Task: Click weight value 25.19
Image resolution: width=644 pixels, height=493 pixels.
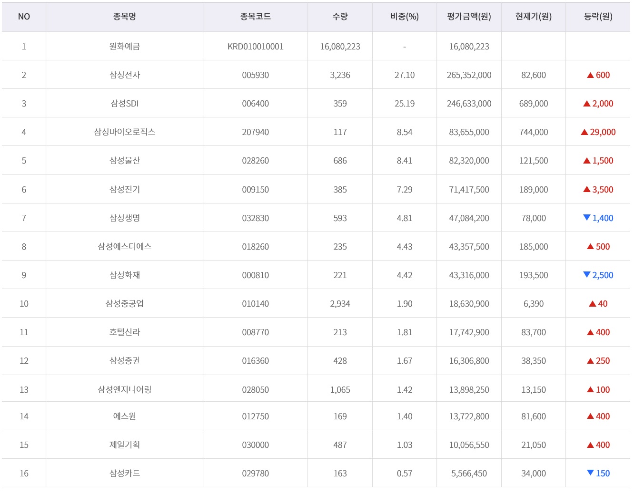Action: pyautogui.click(x=404, y=104)
